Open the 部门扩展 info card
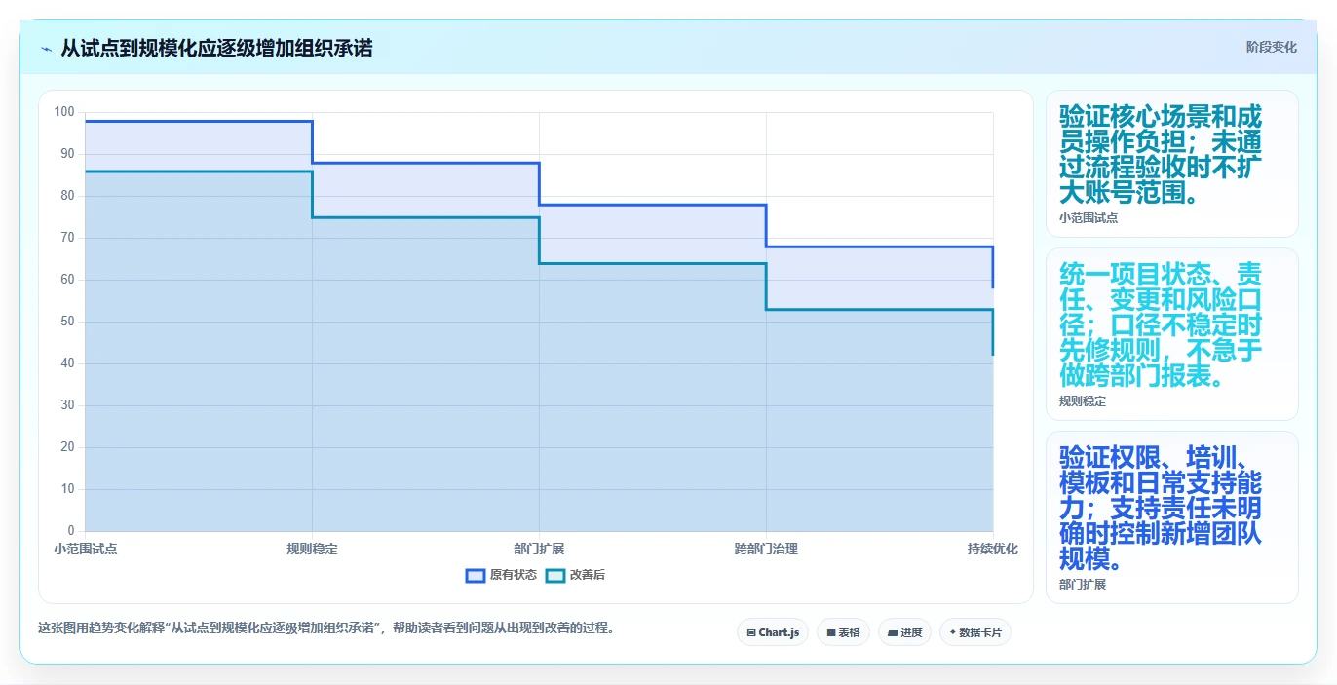Screen dimensions: 1337x685 click(1171, 517)
